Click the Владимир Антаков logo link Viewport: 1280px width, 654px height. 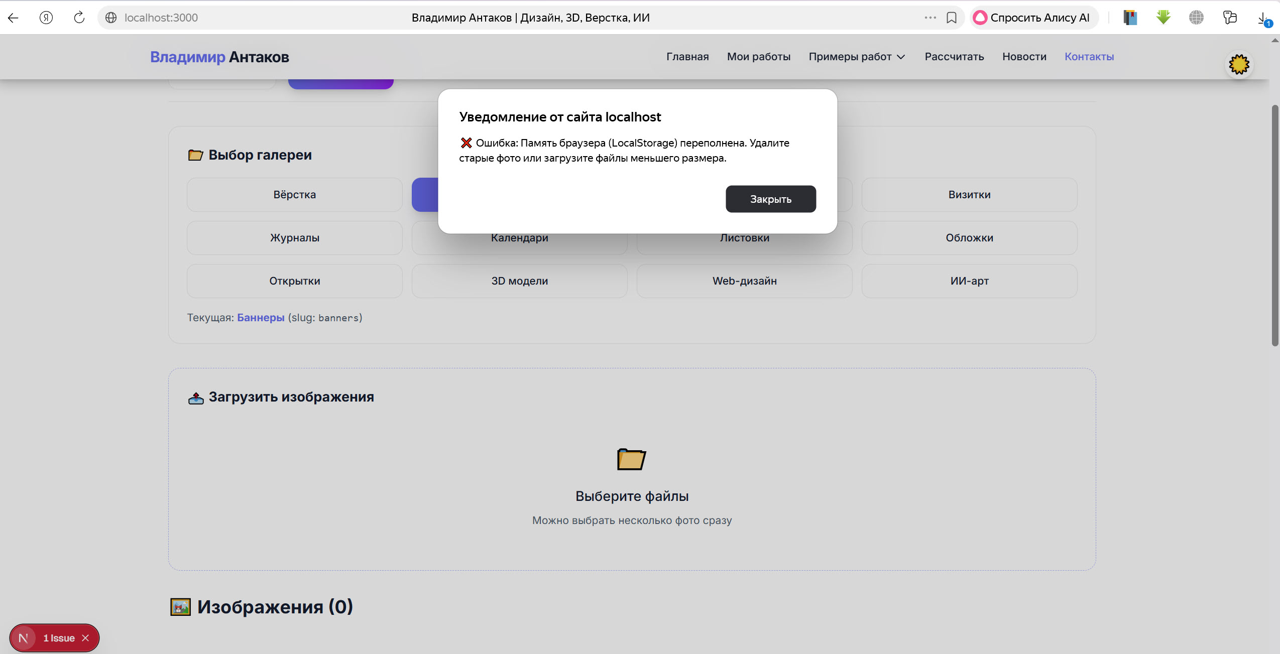click(x=219, y=57)
